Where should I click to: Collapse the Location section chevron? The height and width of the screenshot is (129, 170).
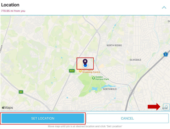[164, 8]
